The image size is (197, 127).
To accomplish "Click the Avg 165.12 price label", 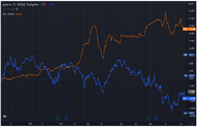I will [x=189, y=75].
